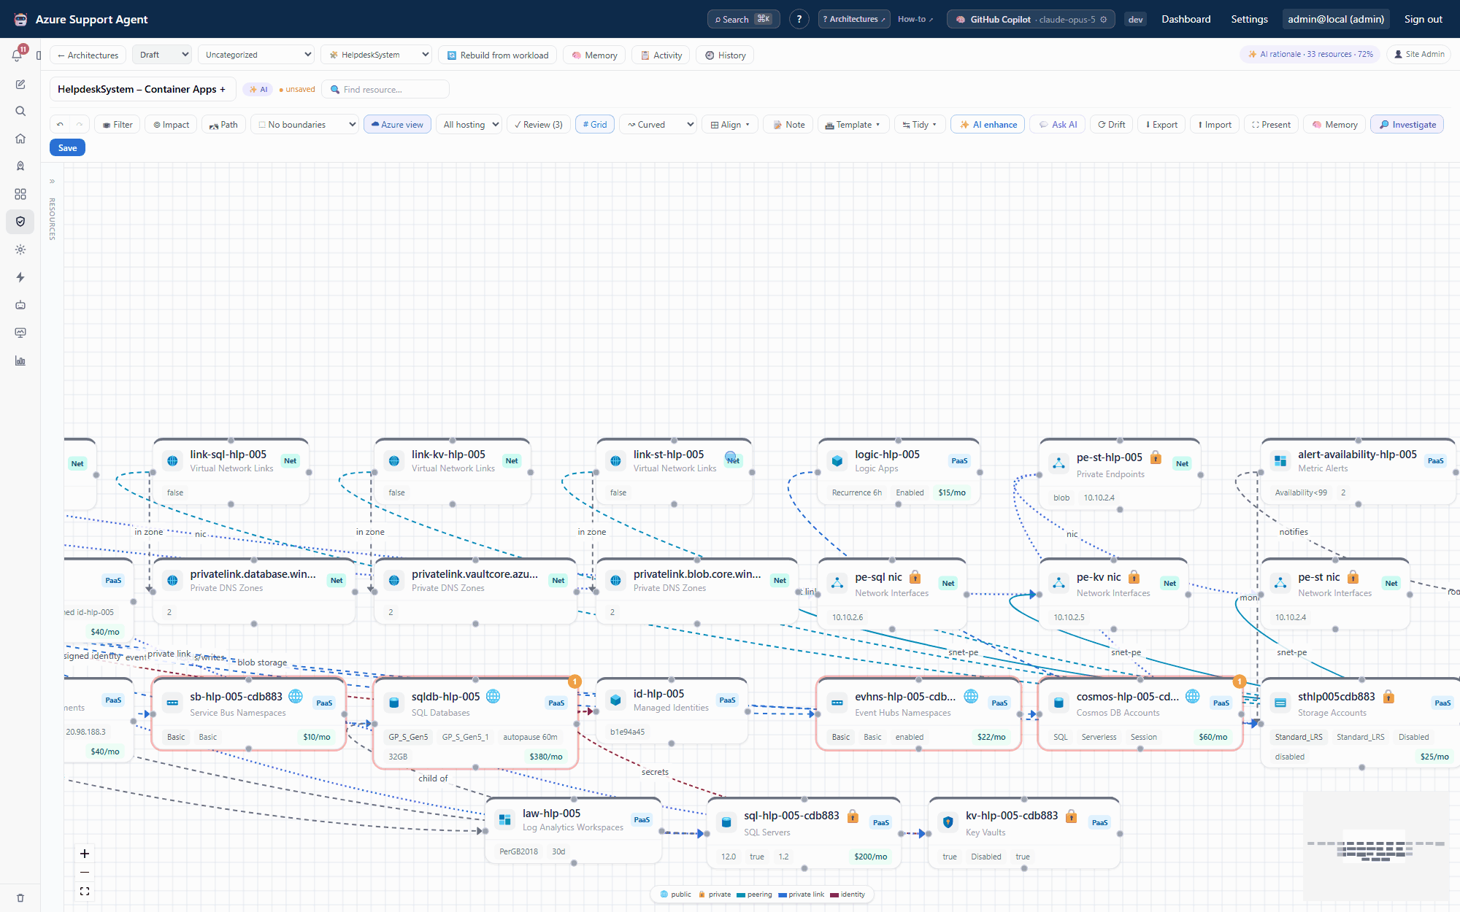Open the Architectures help link in header
This screenshot has width=1460, height=912.
(x=853, y=20)
